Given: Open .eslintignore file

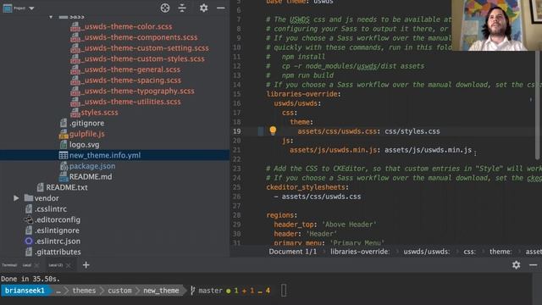Looking at the screenshot, I should pos(57,230).
